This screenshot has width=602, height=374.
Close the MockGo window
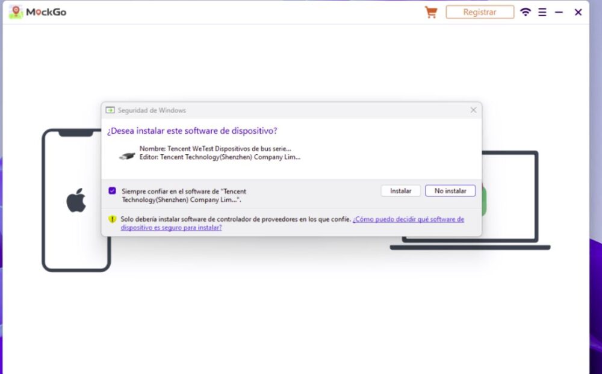coord(578,12)
